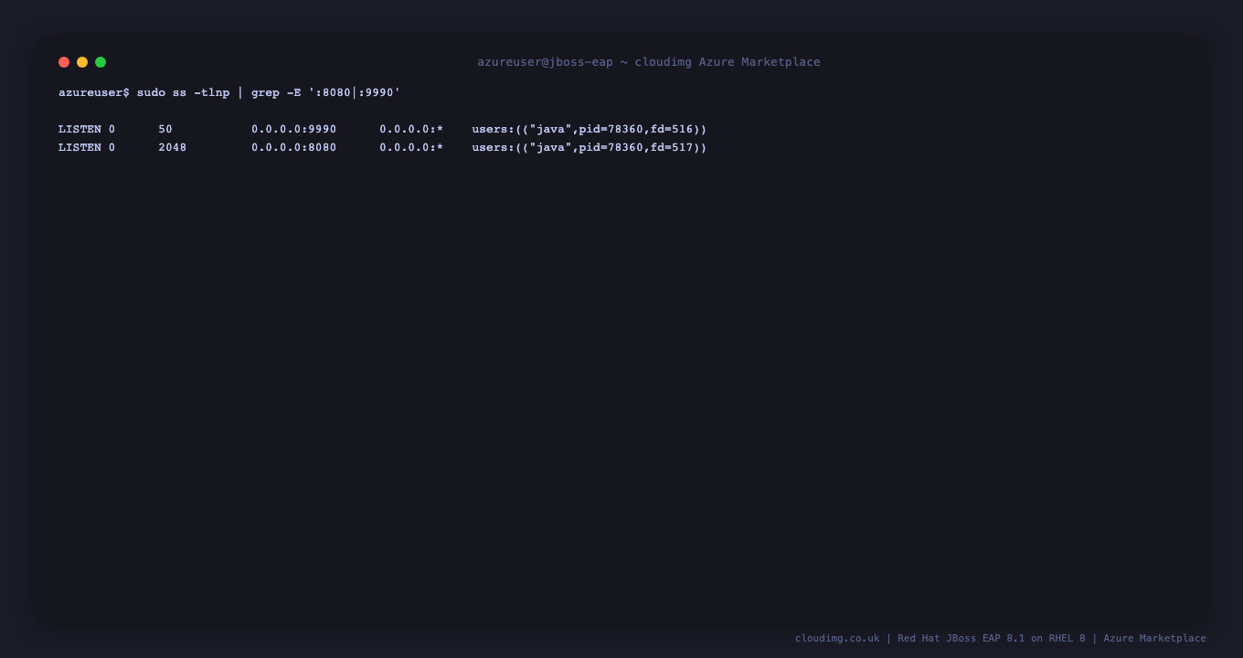This screenshot has height=658, width=1243.
Task: Click peer address 0.0.0.0:* in fd=516 row
Action: coord(411,129)
